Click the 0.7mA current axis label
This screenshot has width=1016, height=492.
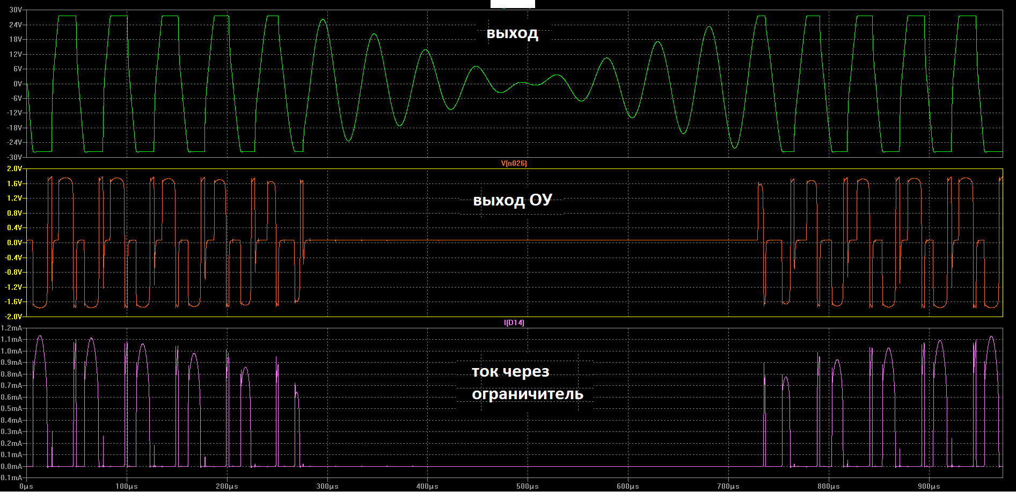(x=12, y=385)
